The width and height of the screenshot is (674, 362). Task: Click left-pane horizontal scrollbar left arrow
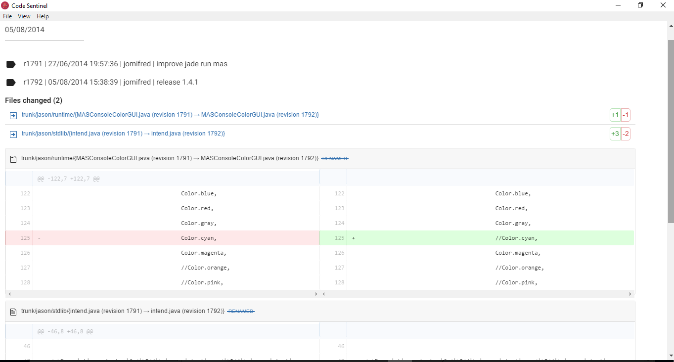(9, 294)
